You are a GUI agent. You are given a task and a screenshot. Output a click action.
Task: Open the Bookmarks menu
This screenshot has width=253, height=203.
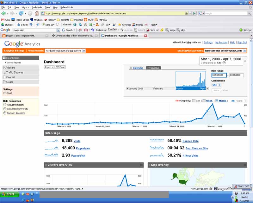pos(37,7)
